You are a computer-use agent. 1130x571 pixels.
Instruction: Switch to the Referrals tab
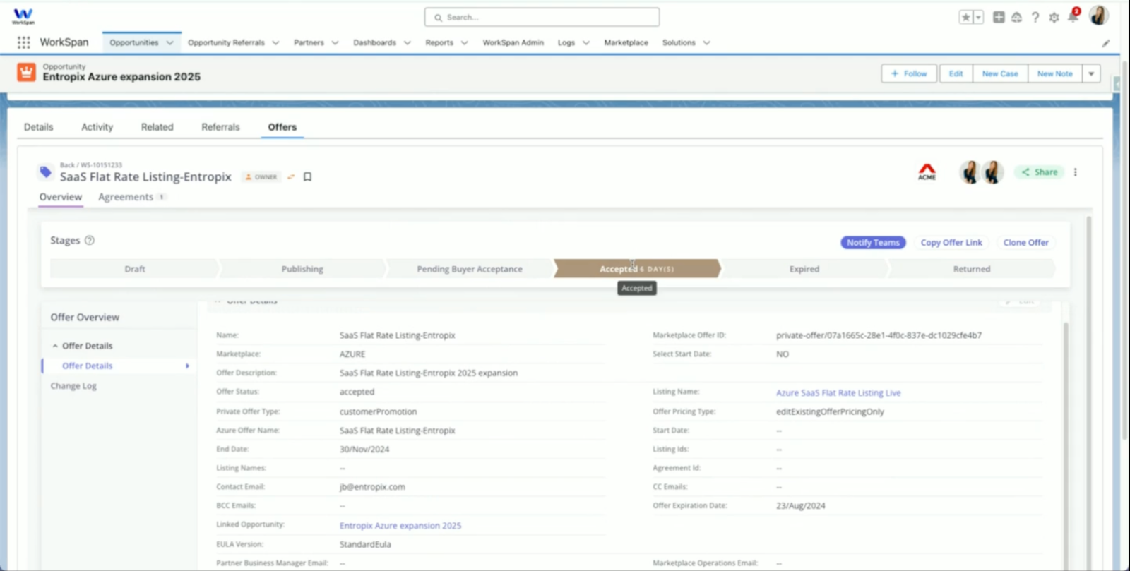220,127
